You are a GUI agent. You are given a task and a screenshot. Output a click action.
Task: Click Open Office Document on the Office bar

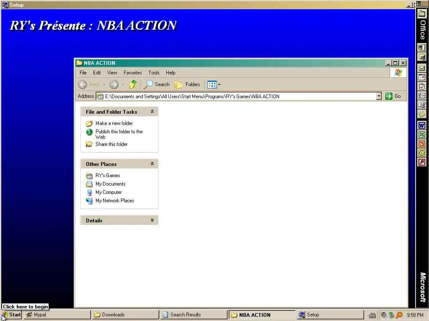pos(422,57)
